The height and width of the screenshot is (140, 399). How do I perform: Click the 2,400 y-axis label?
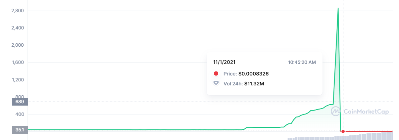pyautogui.click(x=17, y=28)
